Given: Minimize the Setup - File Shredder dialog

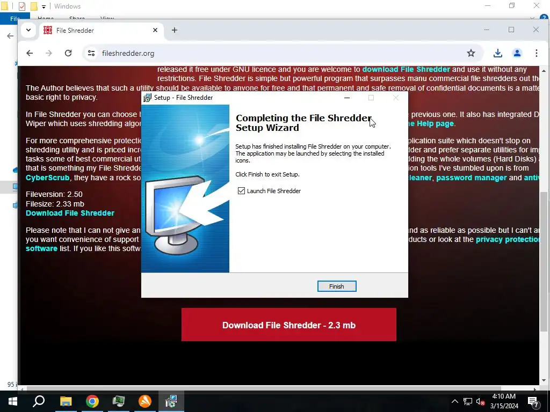Looking at the screenshot, I should coord(347,98).
